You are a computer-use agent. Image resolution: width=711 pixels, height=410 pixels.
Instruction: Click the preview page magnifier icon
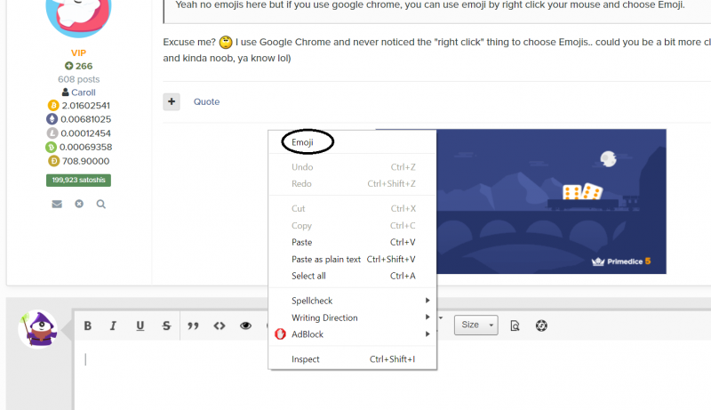[x=515, y=326]
